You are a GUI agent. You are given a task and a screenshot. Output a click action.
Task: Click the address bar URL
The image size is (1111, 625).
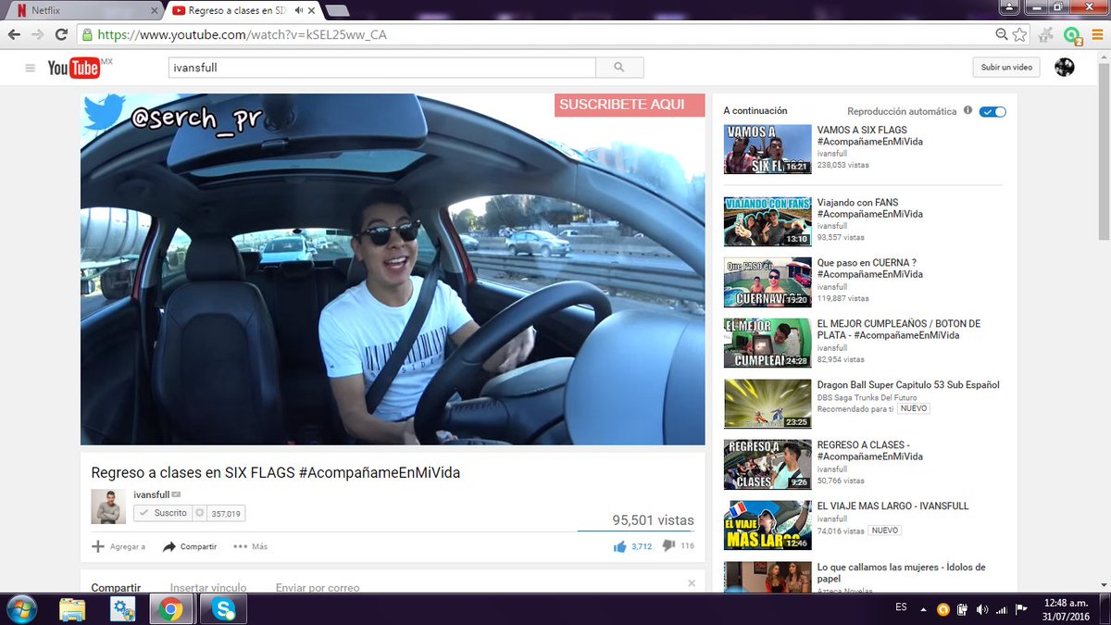tap(242, 35)
